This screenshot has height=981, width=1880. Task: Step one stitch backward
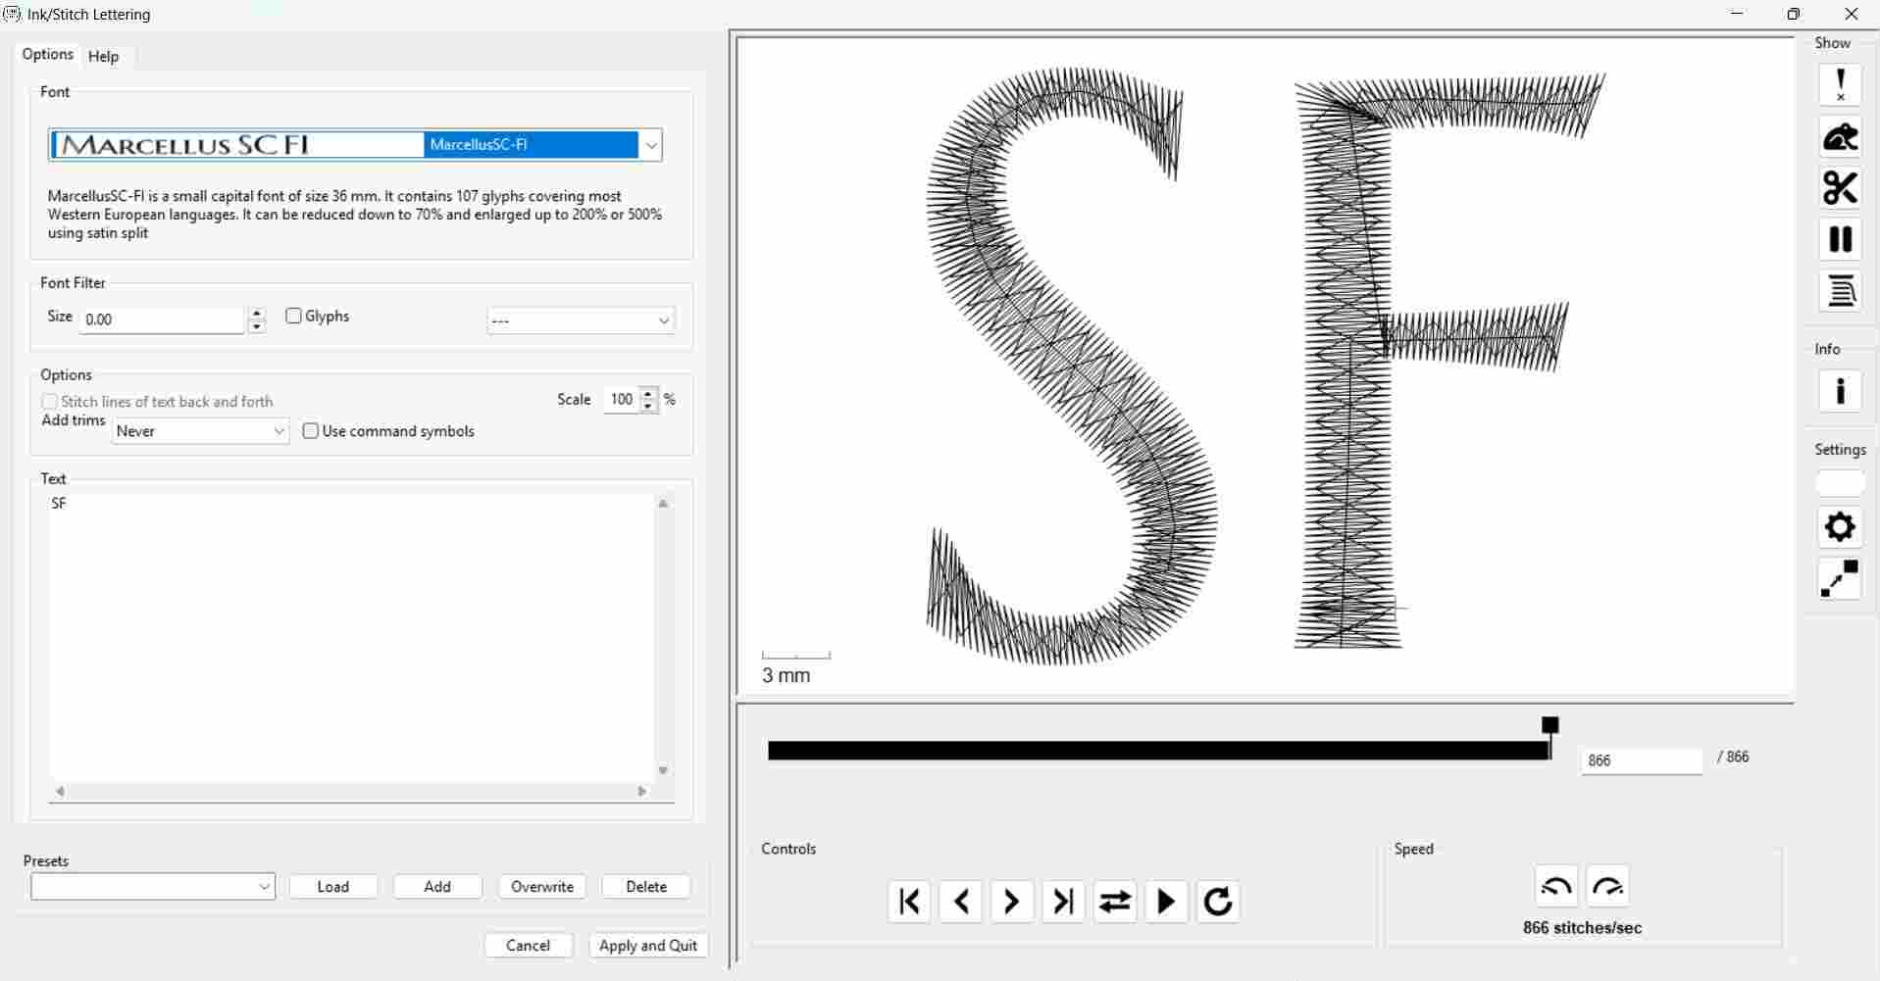pos(960,901)
